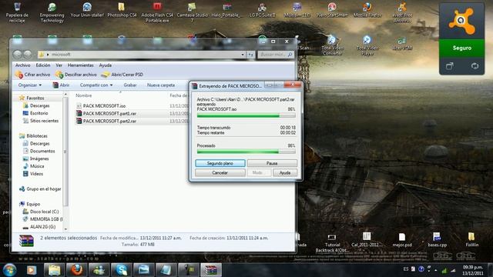
Task: Open the Herramientas menu in Explorer
Action: (x=80, y=65)
